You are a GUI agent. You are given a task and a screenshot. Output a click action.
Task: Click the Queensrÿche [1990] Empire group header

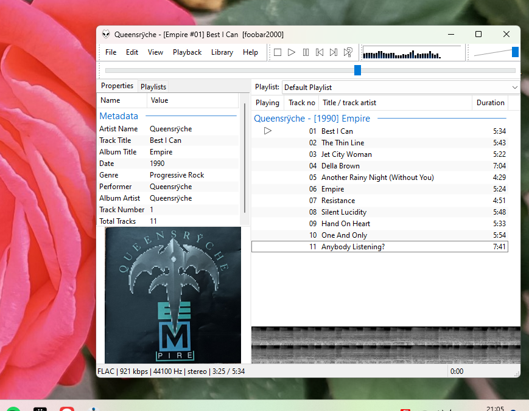[x=312, y=119]
